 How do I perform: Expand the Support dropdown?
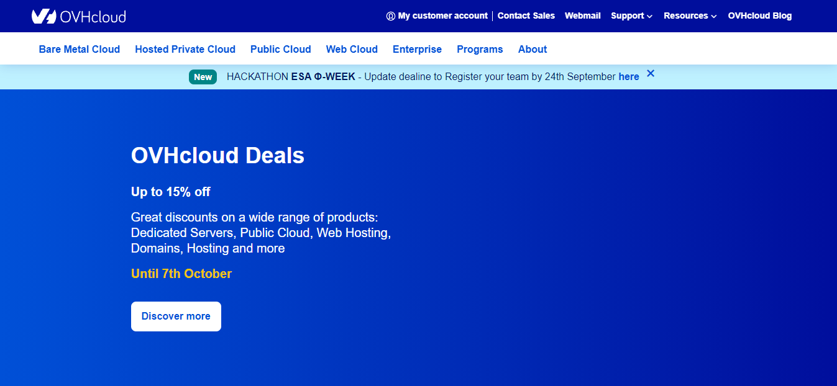pyautogui.click(x=631, y=16)
